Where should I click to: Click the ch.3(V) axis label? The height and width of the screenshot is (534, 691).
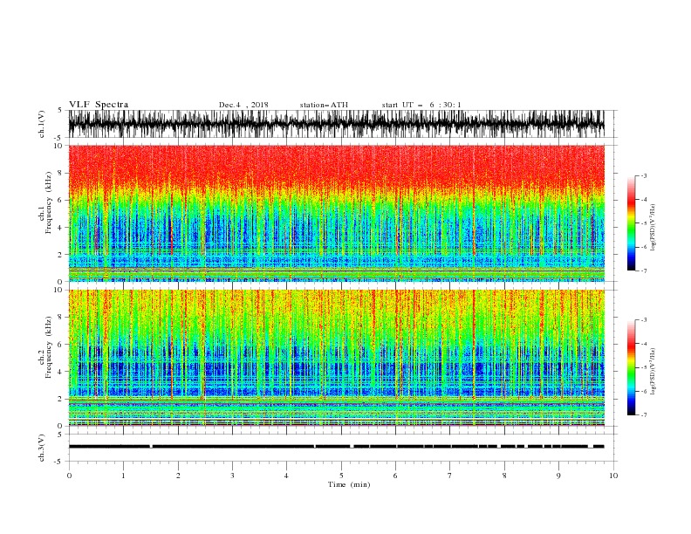tap(42, 448)
